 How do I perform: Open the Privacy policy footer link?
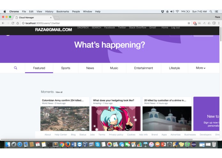116,135
